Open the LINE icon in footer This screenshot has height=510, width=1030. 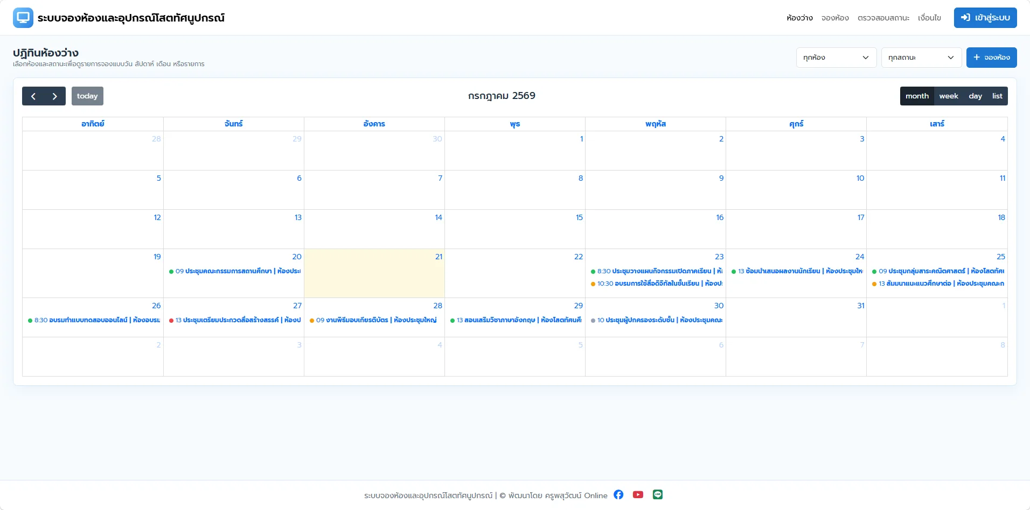click(x=658, y=494)
